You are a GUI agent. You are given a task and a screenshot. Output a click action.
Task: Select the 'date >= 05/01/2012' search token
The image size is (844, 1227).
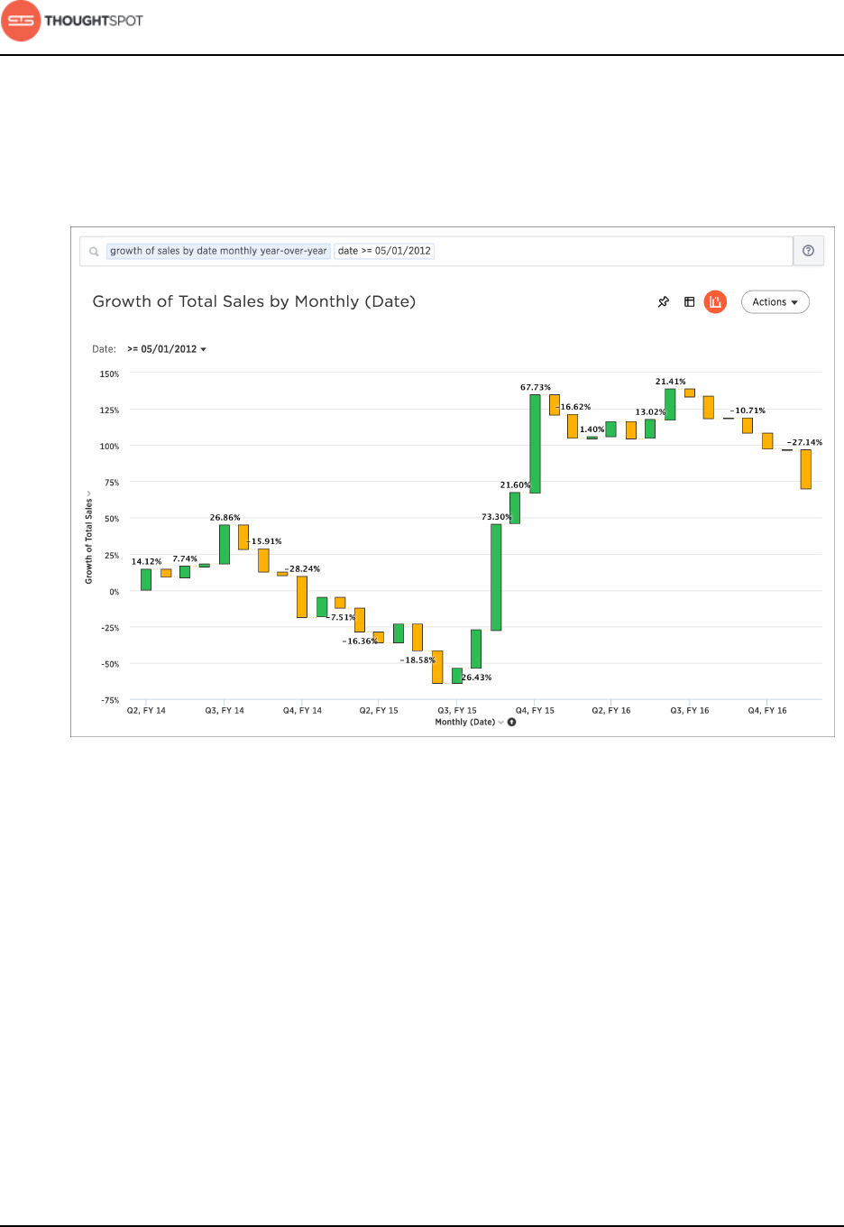point(385,251)
